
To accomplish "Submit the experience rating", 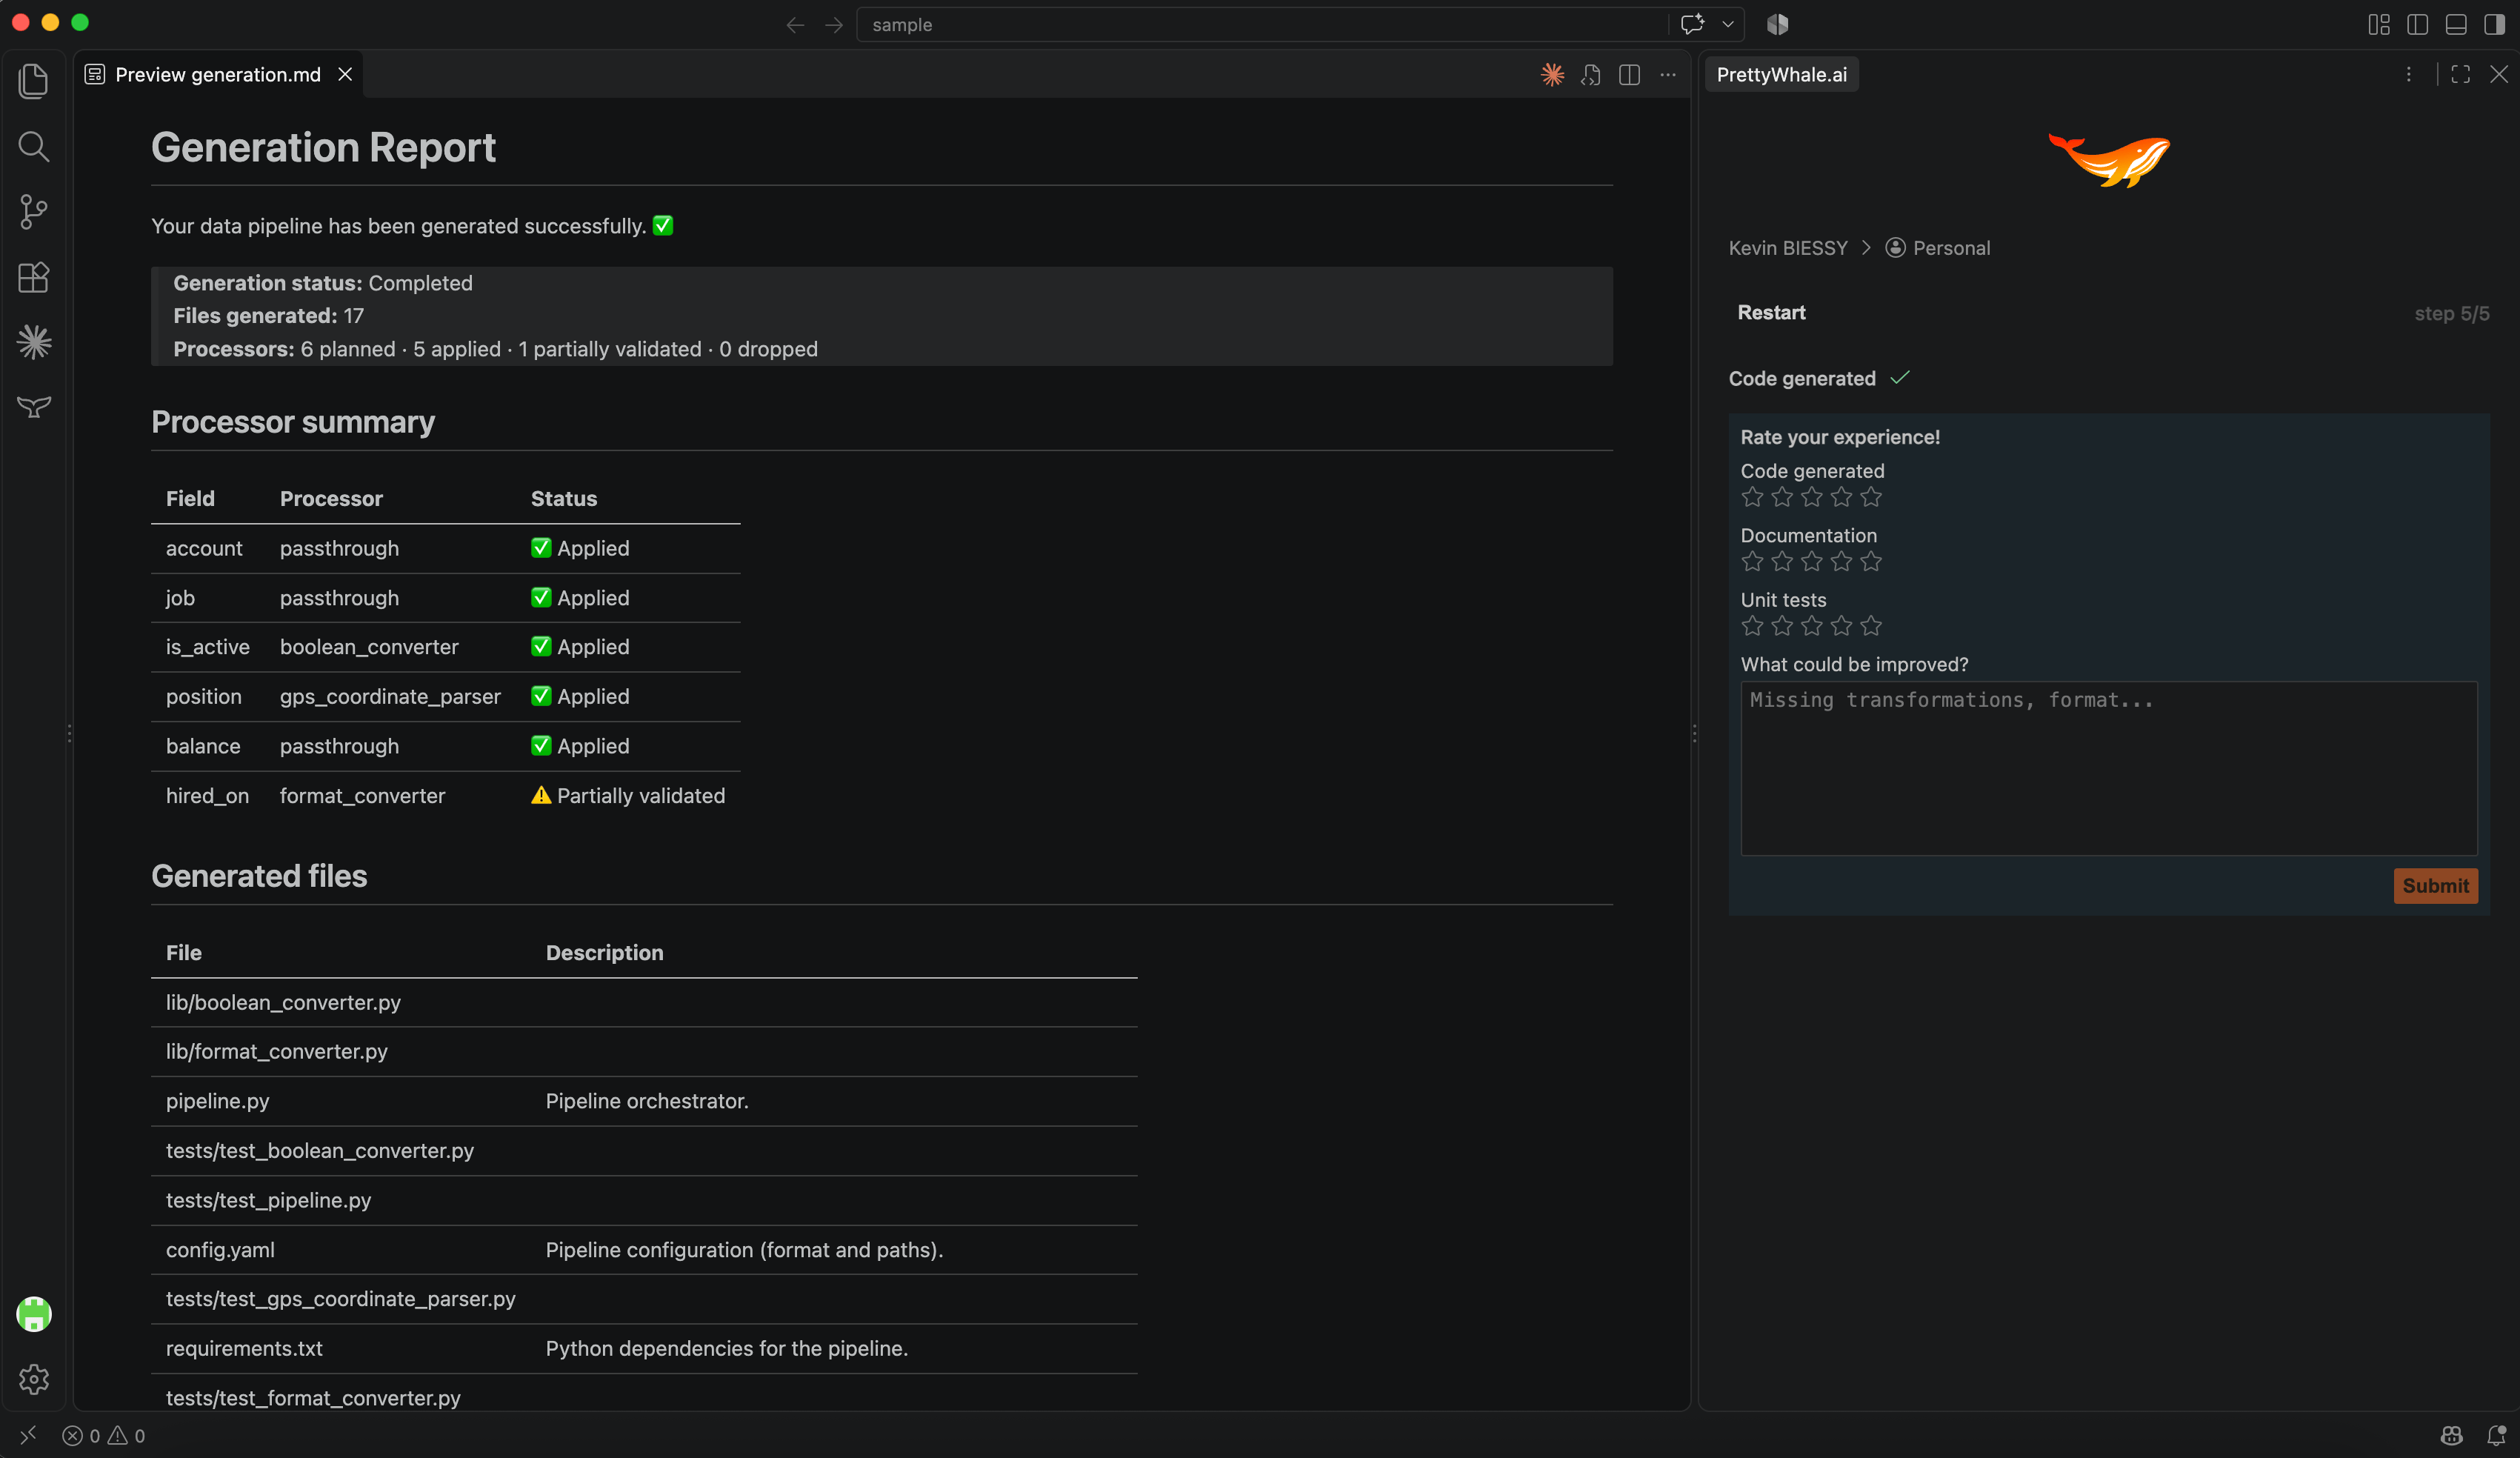I will point(2435,886).
